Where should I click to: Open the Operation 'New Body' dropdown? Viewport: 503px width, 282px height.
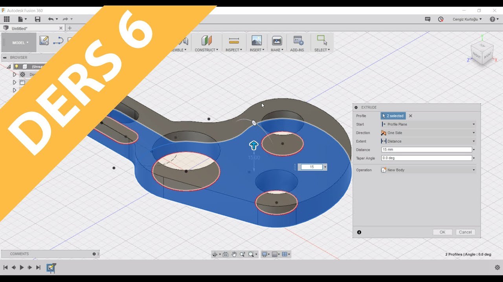428,170
